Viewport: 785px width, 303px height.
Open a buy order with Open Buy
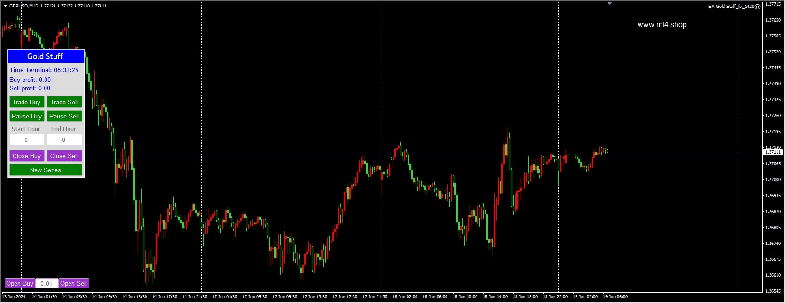click(20, 283)
